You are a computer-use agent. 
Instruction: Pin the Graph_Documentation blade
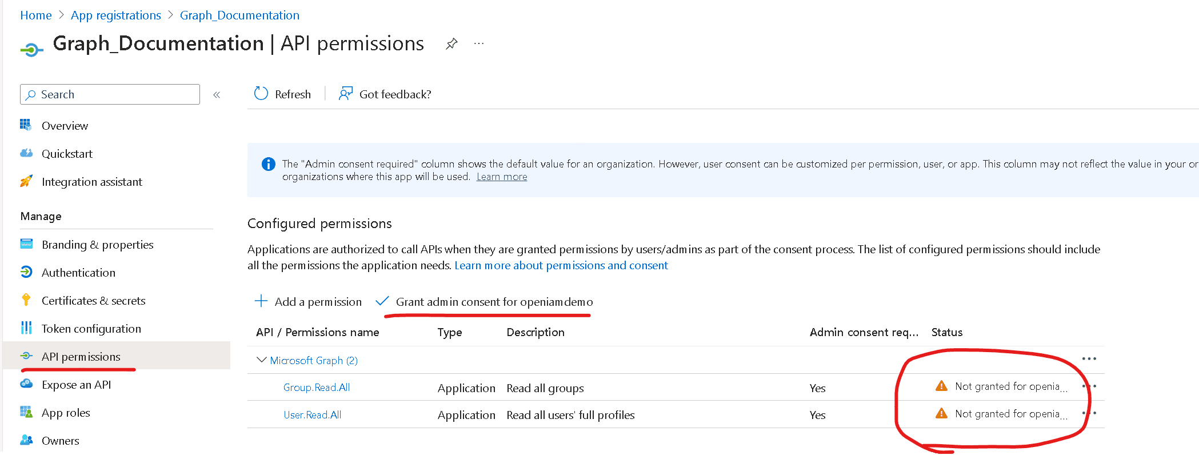tap(451, 44)
